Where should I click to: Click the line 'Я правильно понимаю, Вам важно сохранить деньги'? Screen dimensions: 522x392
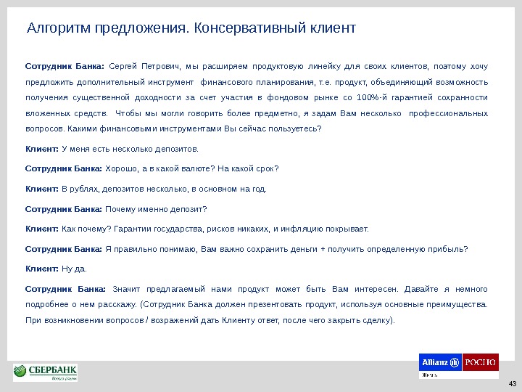(286, 249)
